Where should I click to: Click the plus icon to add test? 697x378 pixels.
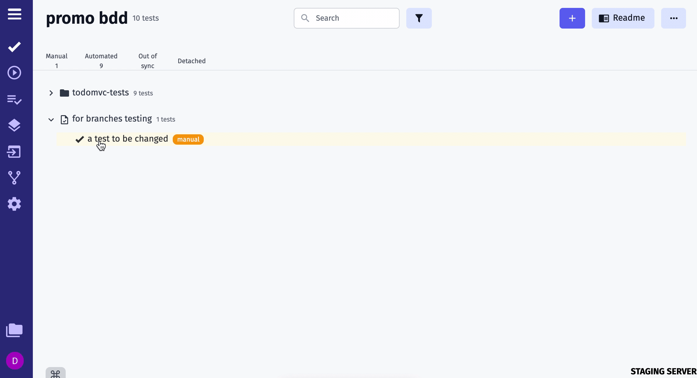click(x=572, y=18)
